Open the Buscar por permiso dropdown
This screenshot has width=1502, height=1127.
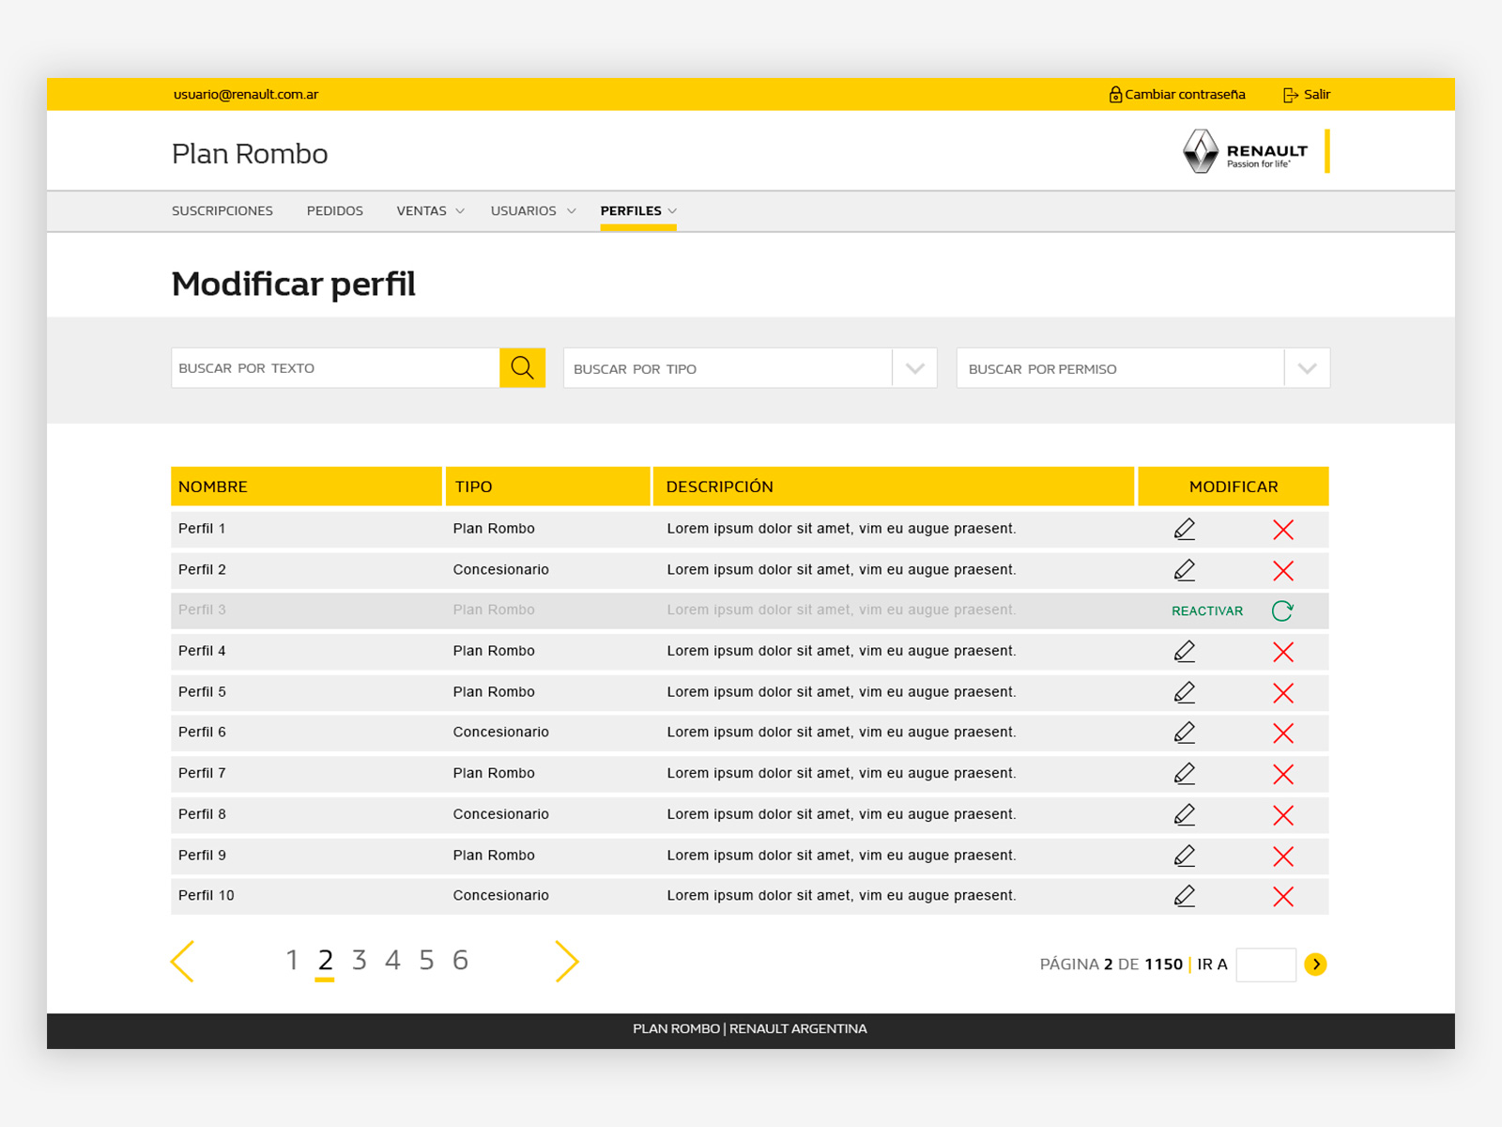point(1142,368)
